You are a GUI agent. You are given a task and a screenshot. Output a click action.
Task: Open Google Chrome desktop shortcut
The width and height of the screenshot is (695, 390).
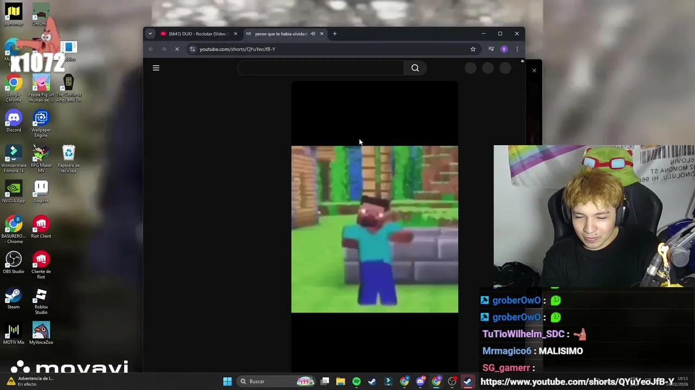(x=14, y=89)
